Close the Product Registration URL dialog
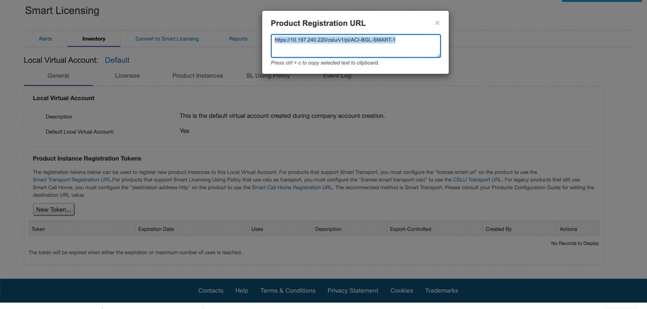This screenshot has width=647, height=309. coord(438,23)
